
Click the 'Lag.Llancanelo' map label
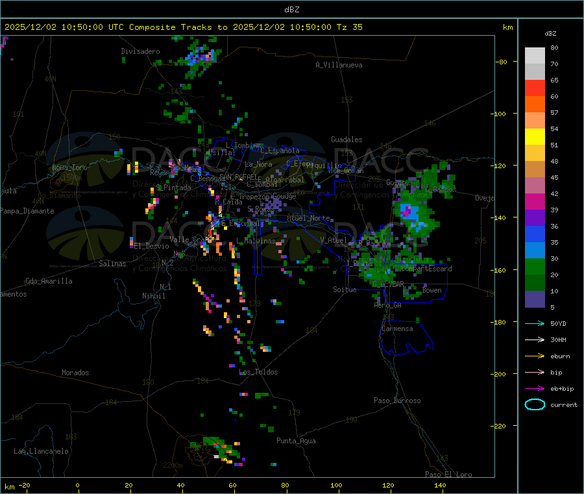click(x=42, y=451)
